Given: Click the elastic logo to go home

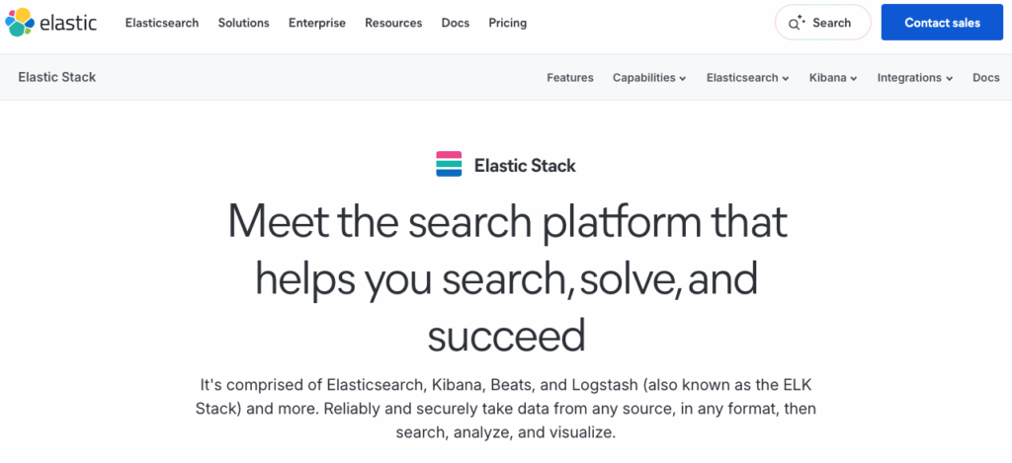Looking at the screenshot, I should [50, 22].
